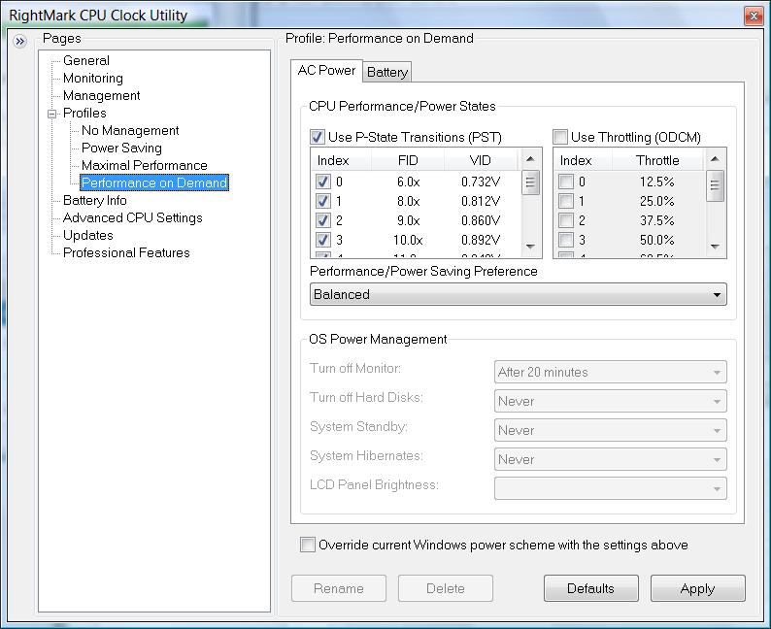Click the Throttle column header
The width and height of the screenshot is (771, 629).
(657, 160)
